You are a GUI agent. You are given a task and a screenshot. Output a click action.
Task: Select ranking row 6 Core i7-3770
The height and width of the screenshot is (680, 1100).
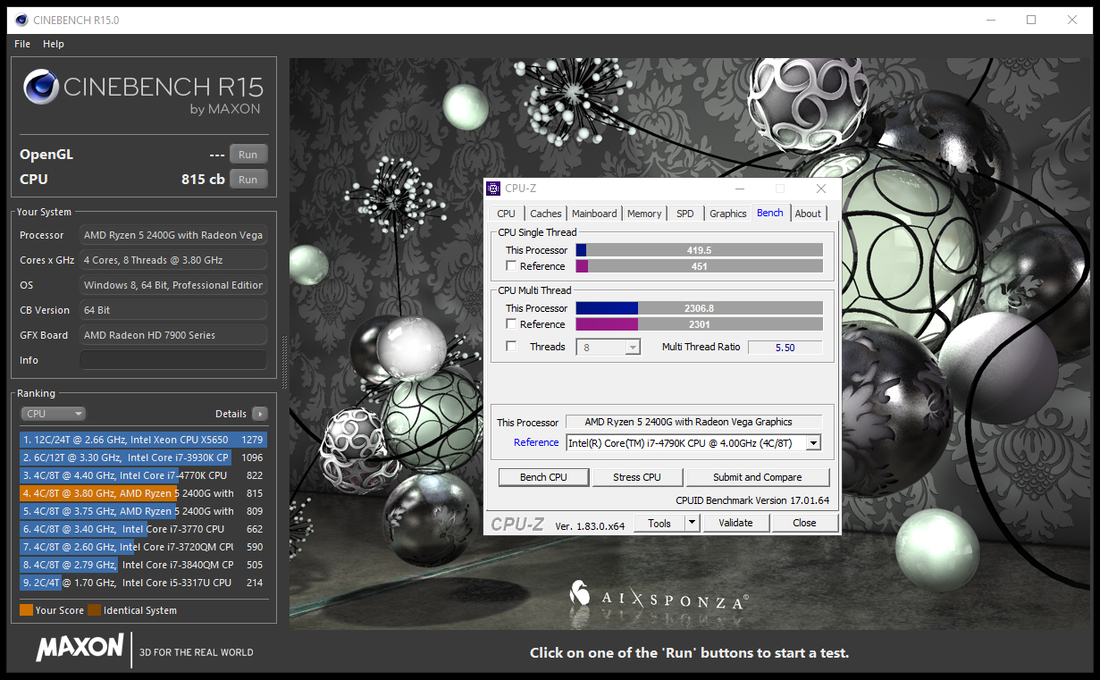[143, 529]
